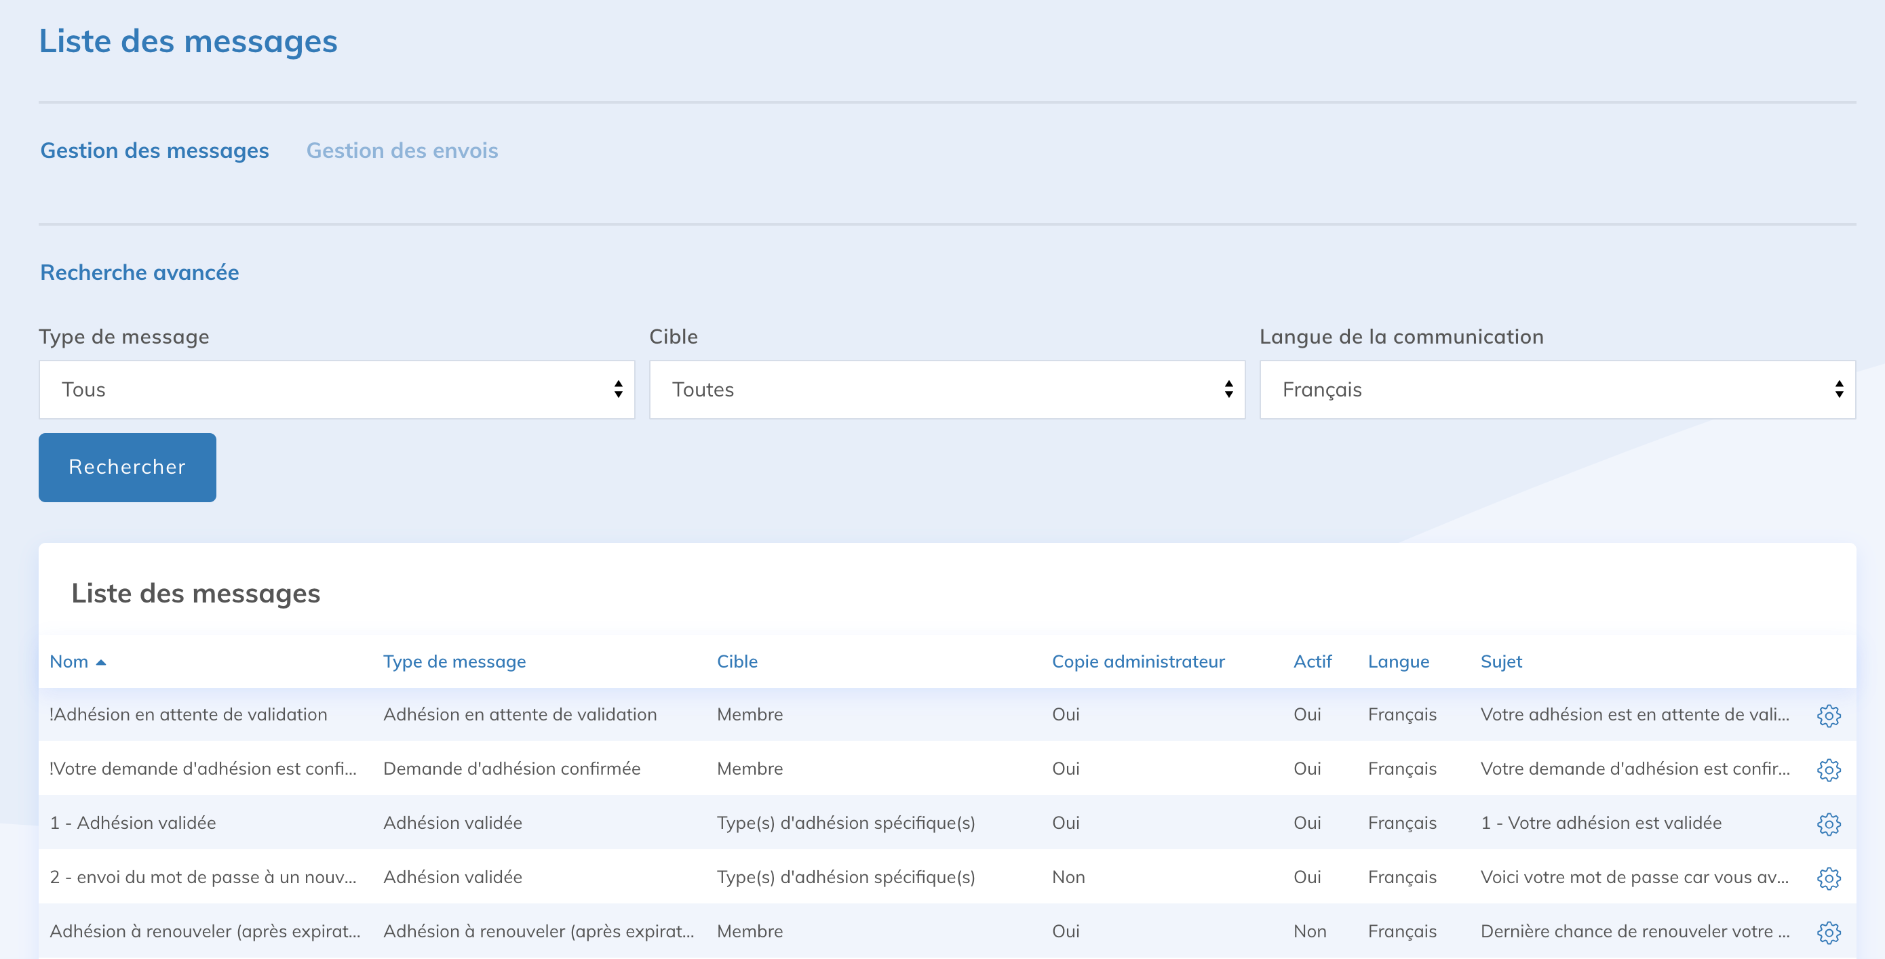This screenshot has height=959, width=1885.
Task: Click the Recherche avancée heading link
Action: [x=139, y=272]
